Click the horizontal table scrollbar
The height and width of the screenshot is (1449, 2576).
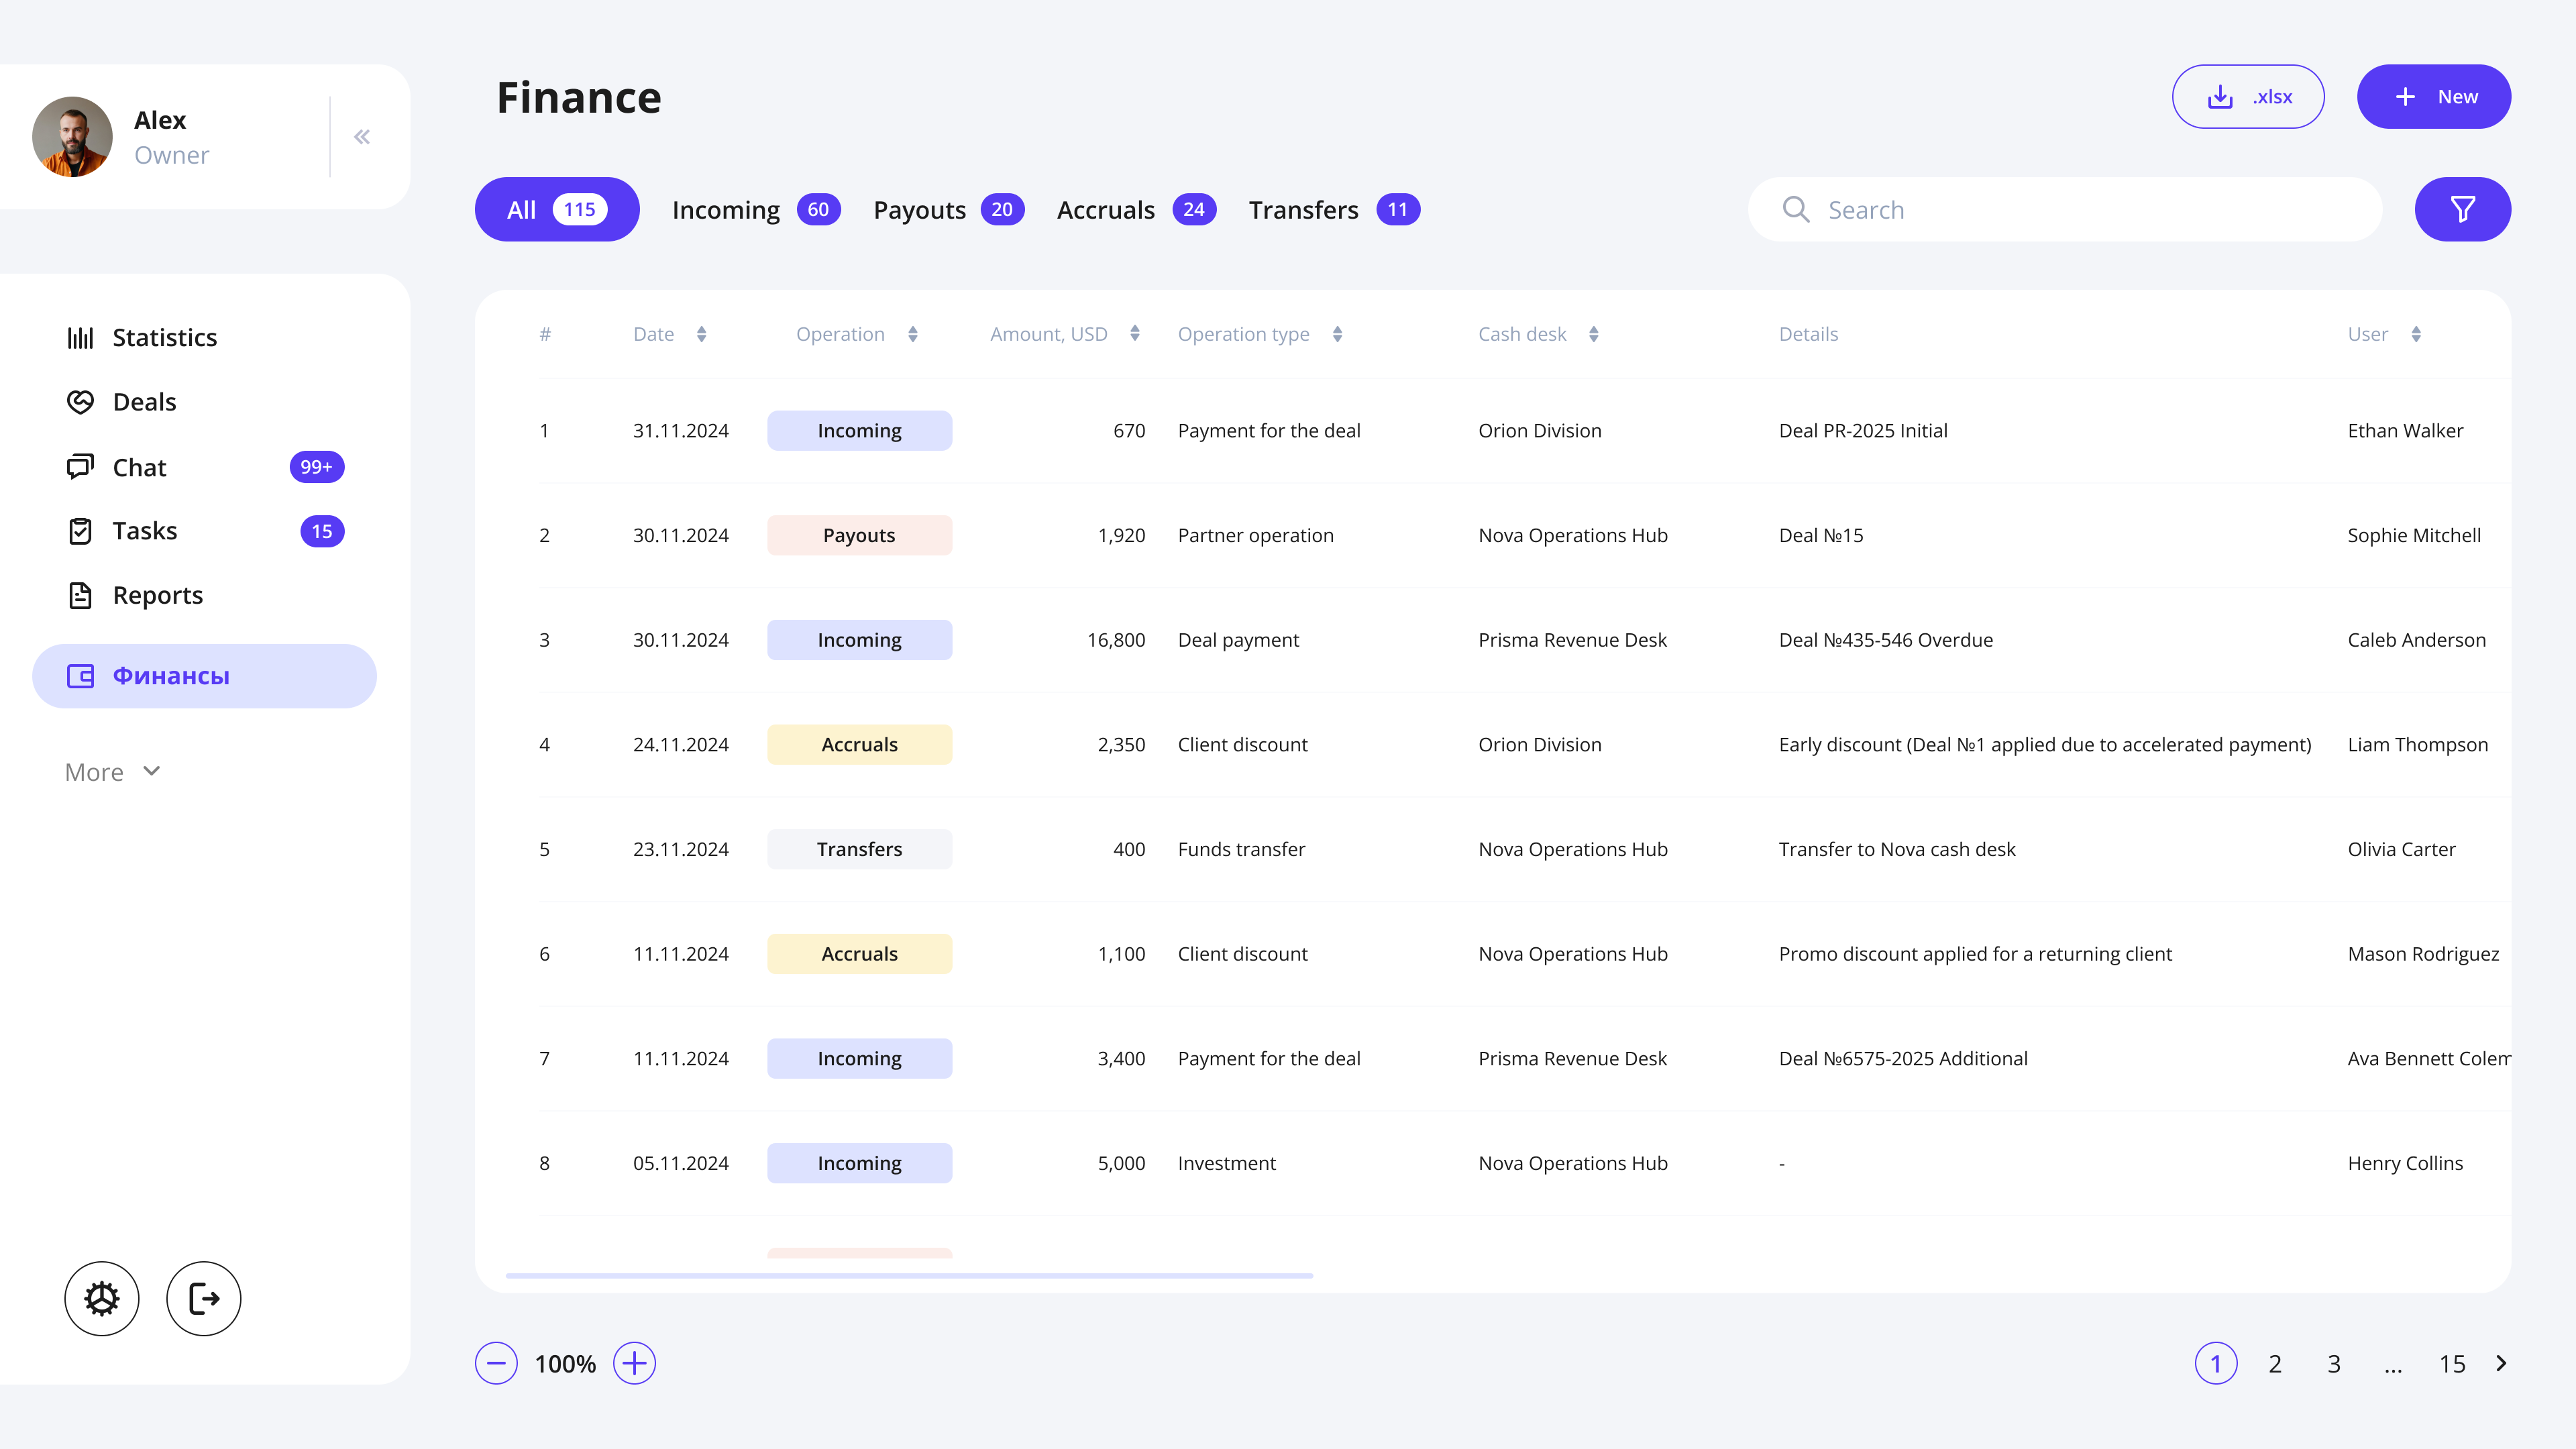click(908, 1275)
